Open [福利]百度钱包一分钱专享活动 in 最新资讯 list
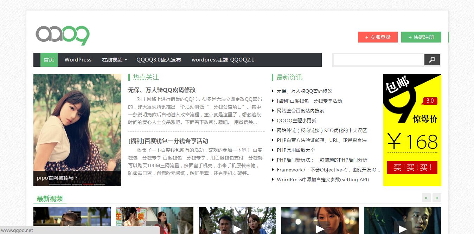 [x=309, y=101]
